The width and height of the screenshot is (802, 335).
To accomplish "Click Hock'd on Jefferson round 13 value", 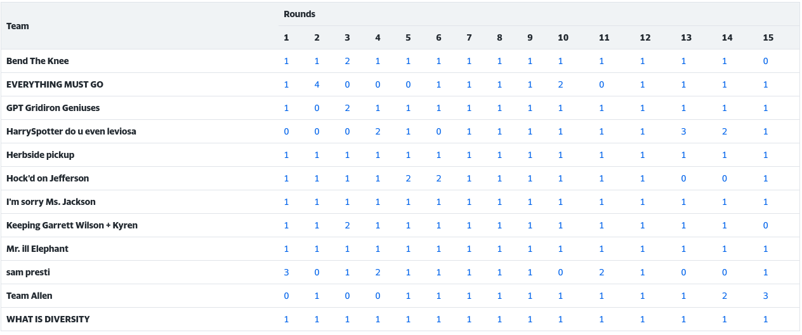I will pyautogui.click(x=683, y=179).
